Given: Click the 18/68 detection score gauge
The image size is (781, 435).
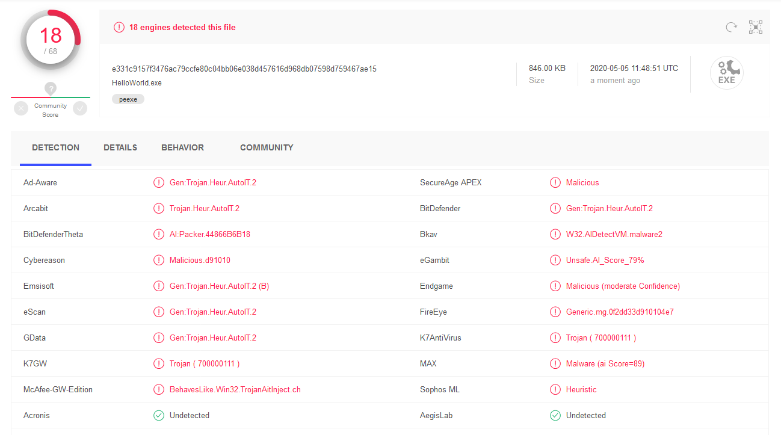Looking at the screenshot, I should tap(51, 40).
